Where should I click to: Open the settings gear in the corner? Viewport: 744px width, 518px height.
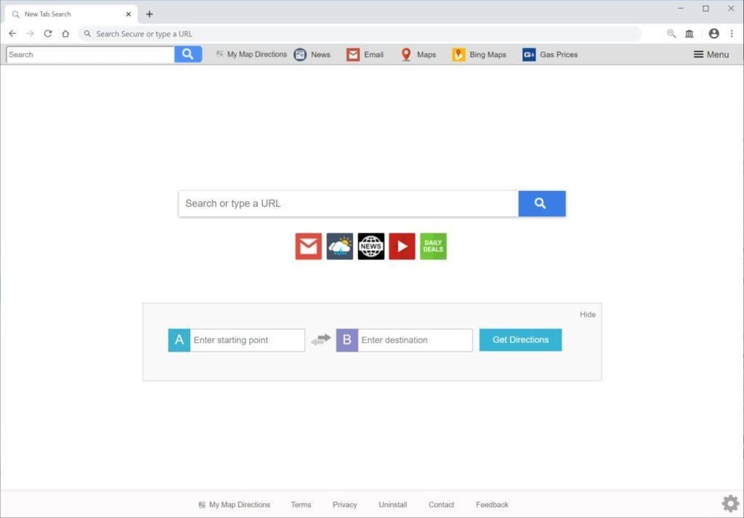point(730,502)
